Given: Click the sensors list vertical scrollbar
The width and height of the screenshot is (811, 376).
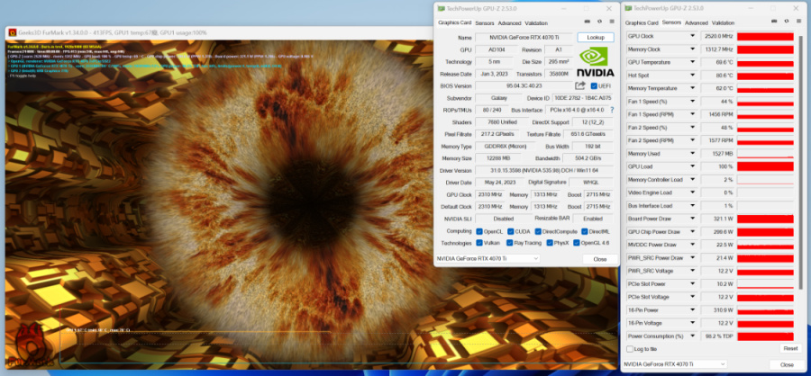Looking at the screenshot, I should point(799,162).
